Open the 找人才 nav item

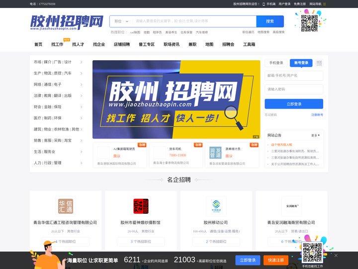click(x=78, y=44)
